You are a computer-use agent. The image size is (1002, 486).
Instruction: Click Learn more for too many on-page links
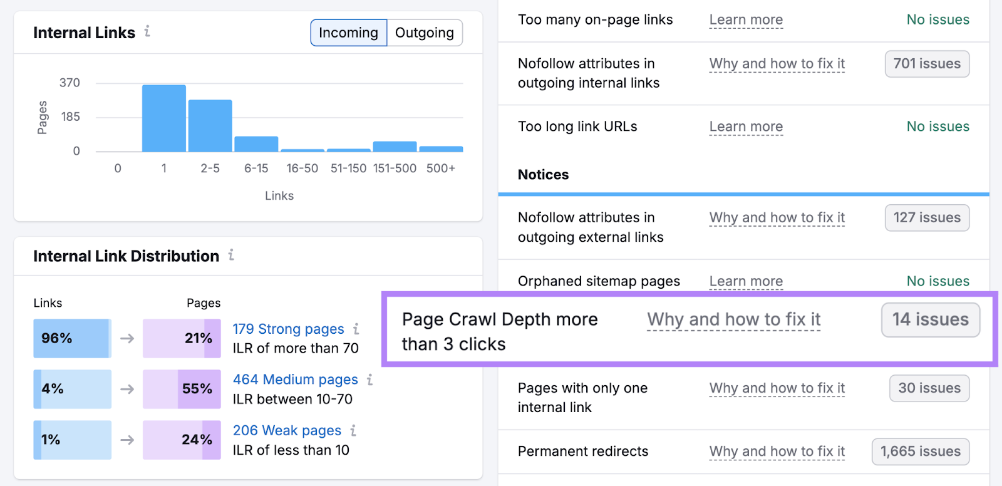pyautogui.click(x=746, y=20)
